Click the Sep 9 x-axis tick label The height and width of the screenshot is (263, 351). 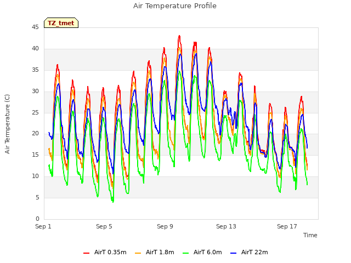pos(165,226)
